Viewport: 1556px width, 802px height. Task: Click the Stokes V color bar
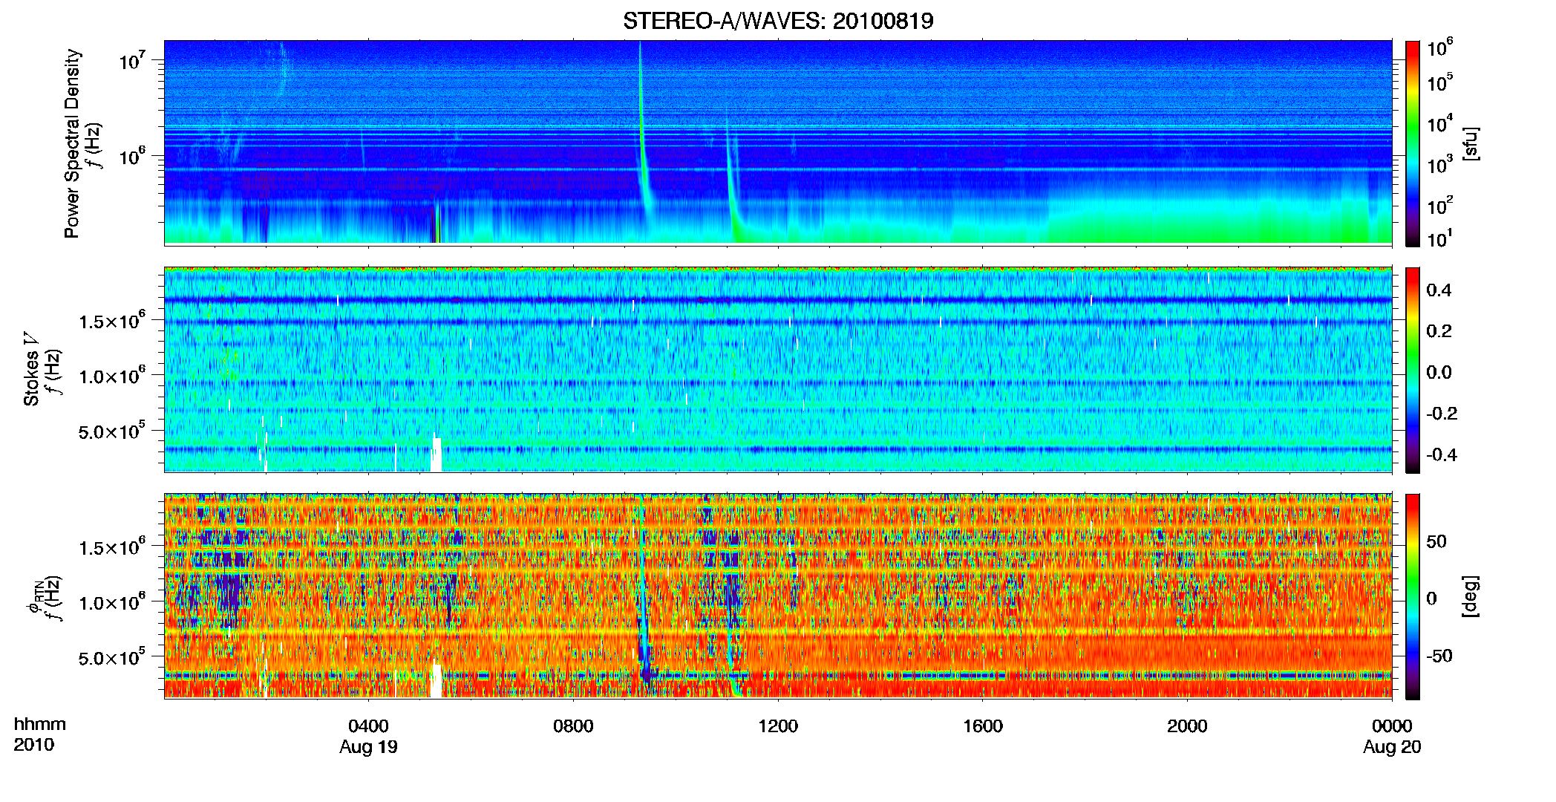[x=1413, y=370]
